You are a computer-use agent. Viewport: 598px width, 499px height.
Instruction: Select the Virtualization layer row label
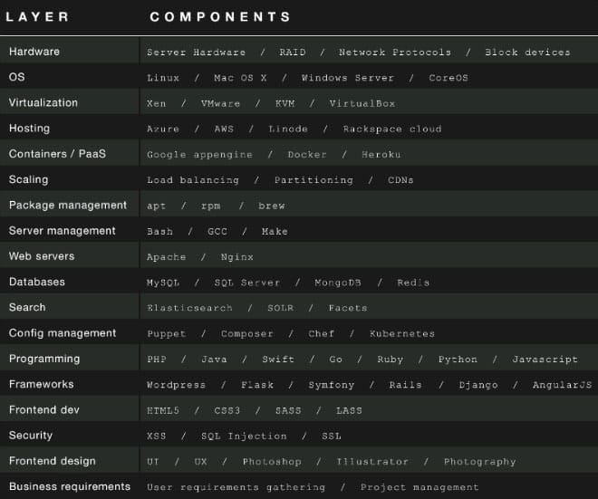coord(43,102)
